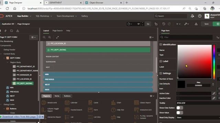
Task: Open the layout menu dropdown
Action: pos(151,37)
